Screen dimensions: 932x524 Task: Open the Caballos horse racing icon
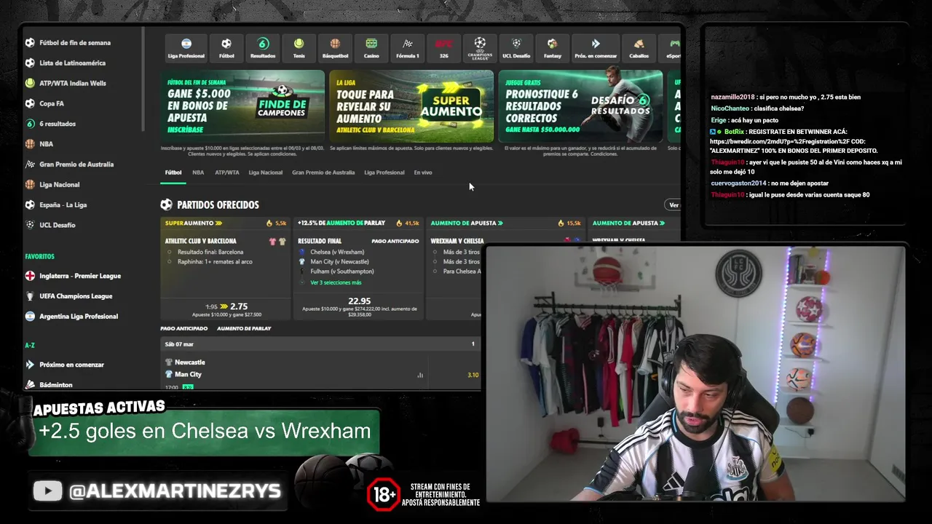[639, 44]
